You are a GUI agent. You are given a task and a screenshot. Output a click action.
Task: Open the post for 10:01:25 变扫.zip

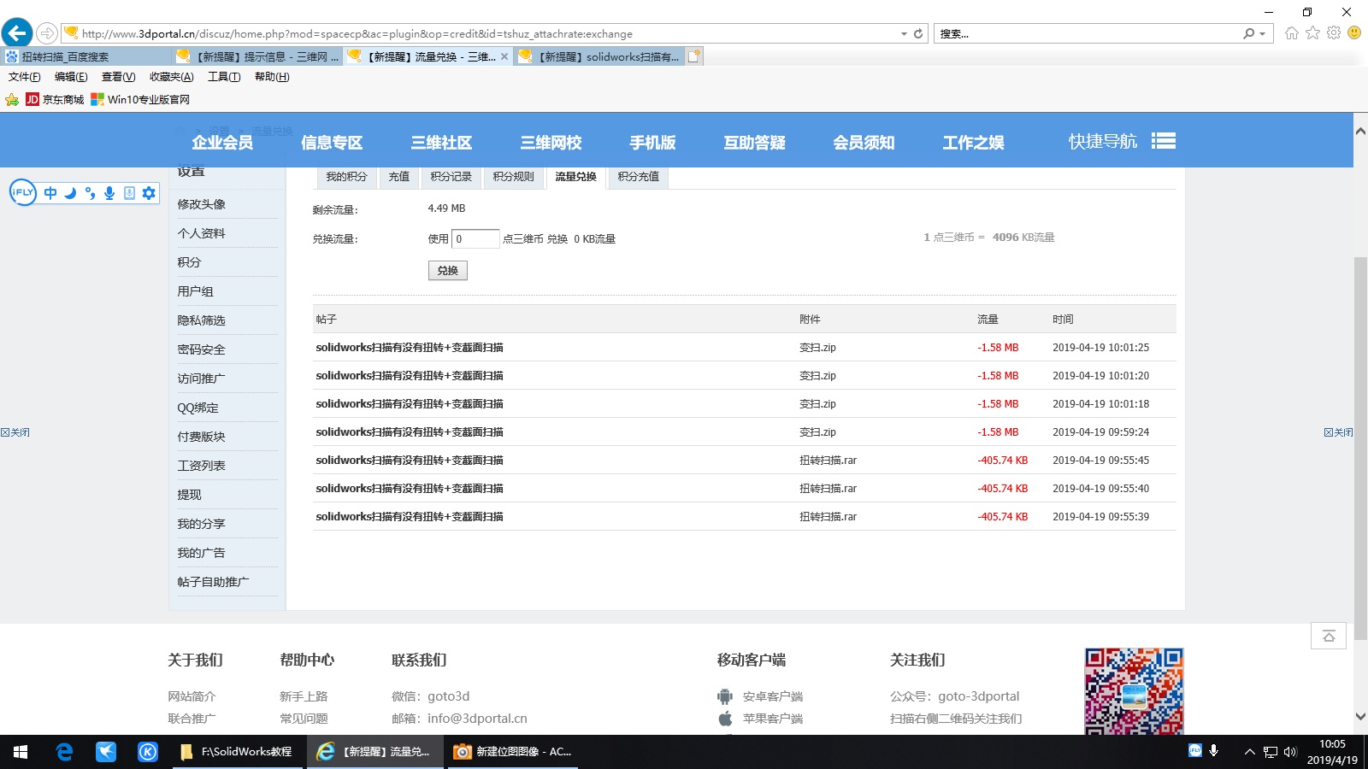pos(410,348)
